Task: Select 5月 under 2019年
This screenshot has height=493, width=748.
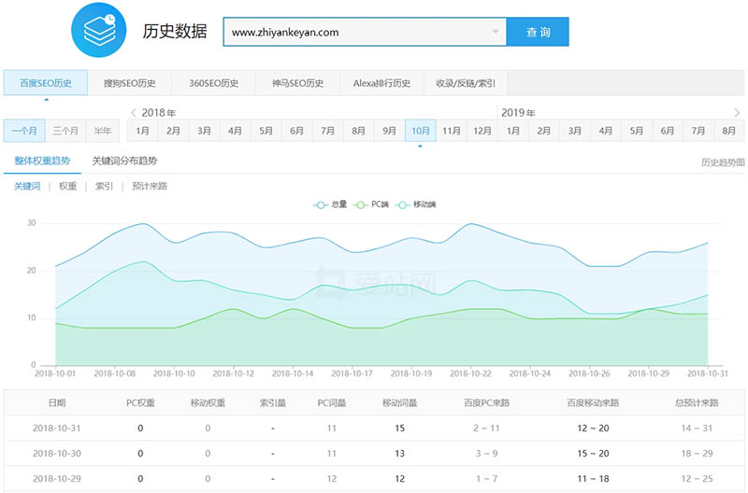Action: pos(637,131)
